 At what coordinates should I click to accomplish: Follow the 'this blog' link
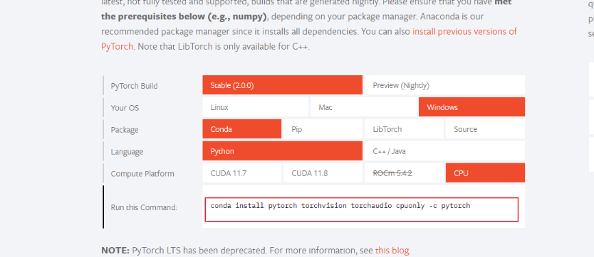tap(392, 251)
